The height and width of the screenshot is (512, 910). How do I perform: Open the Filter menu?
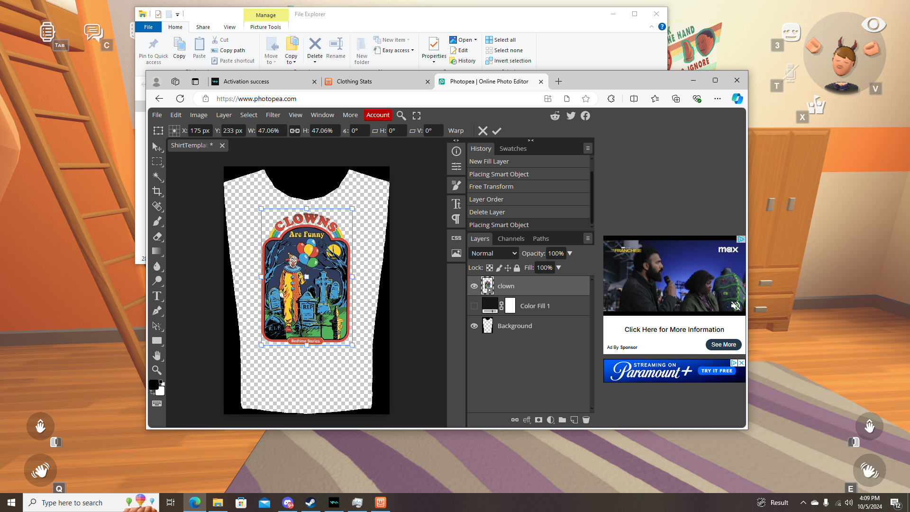273,115
